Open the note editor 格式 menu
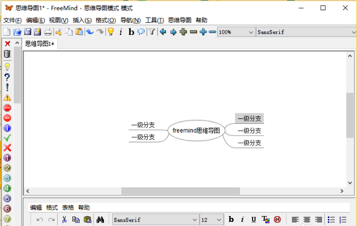Screen dimensions: 357x226 pyautogui.click(x=52, y=208)
